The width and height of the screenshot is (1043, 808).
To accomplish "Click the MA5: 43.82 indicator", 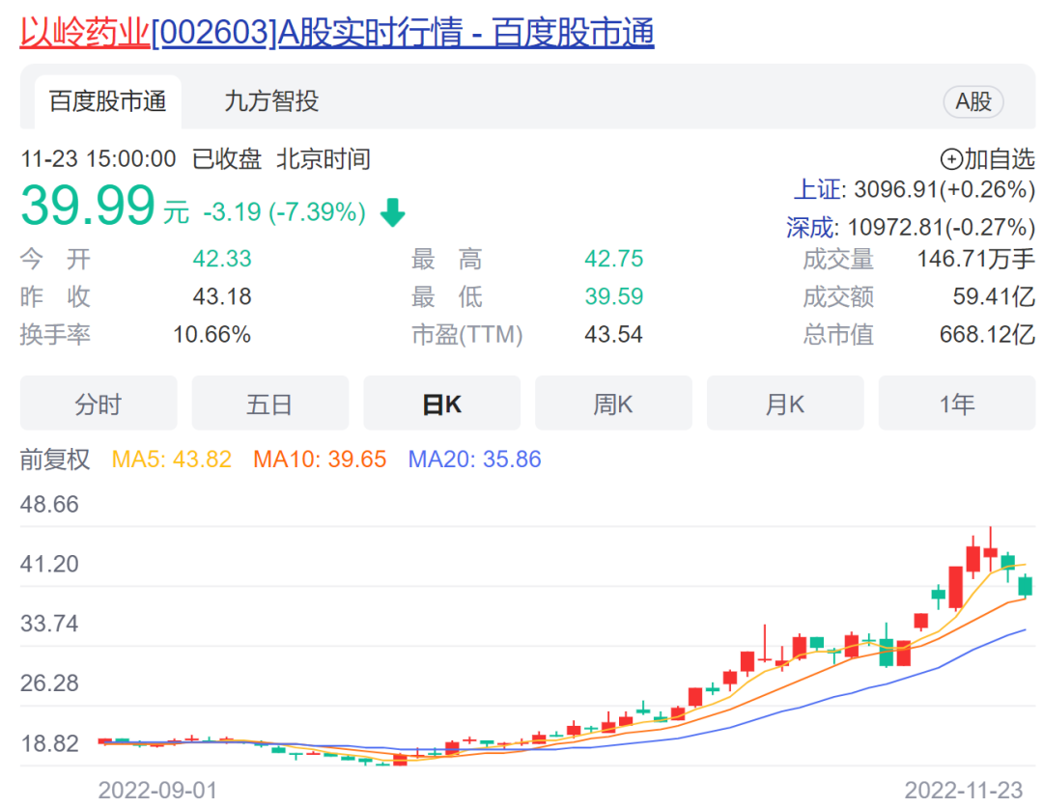I will tap(172, 460).
